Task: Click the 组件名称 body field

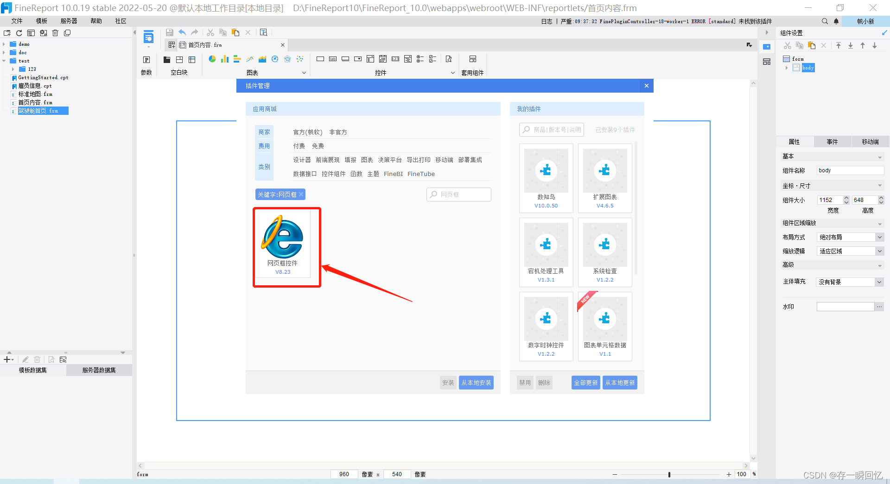Action: [x=851, y=170]
